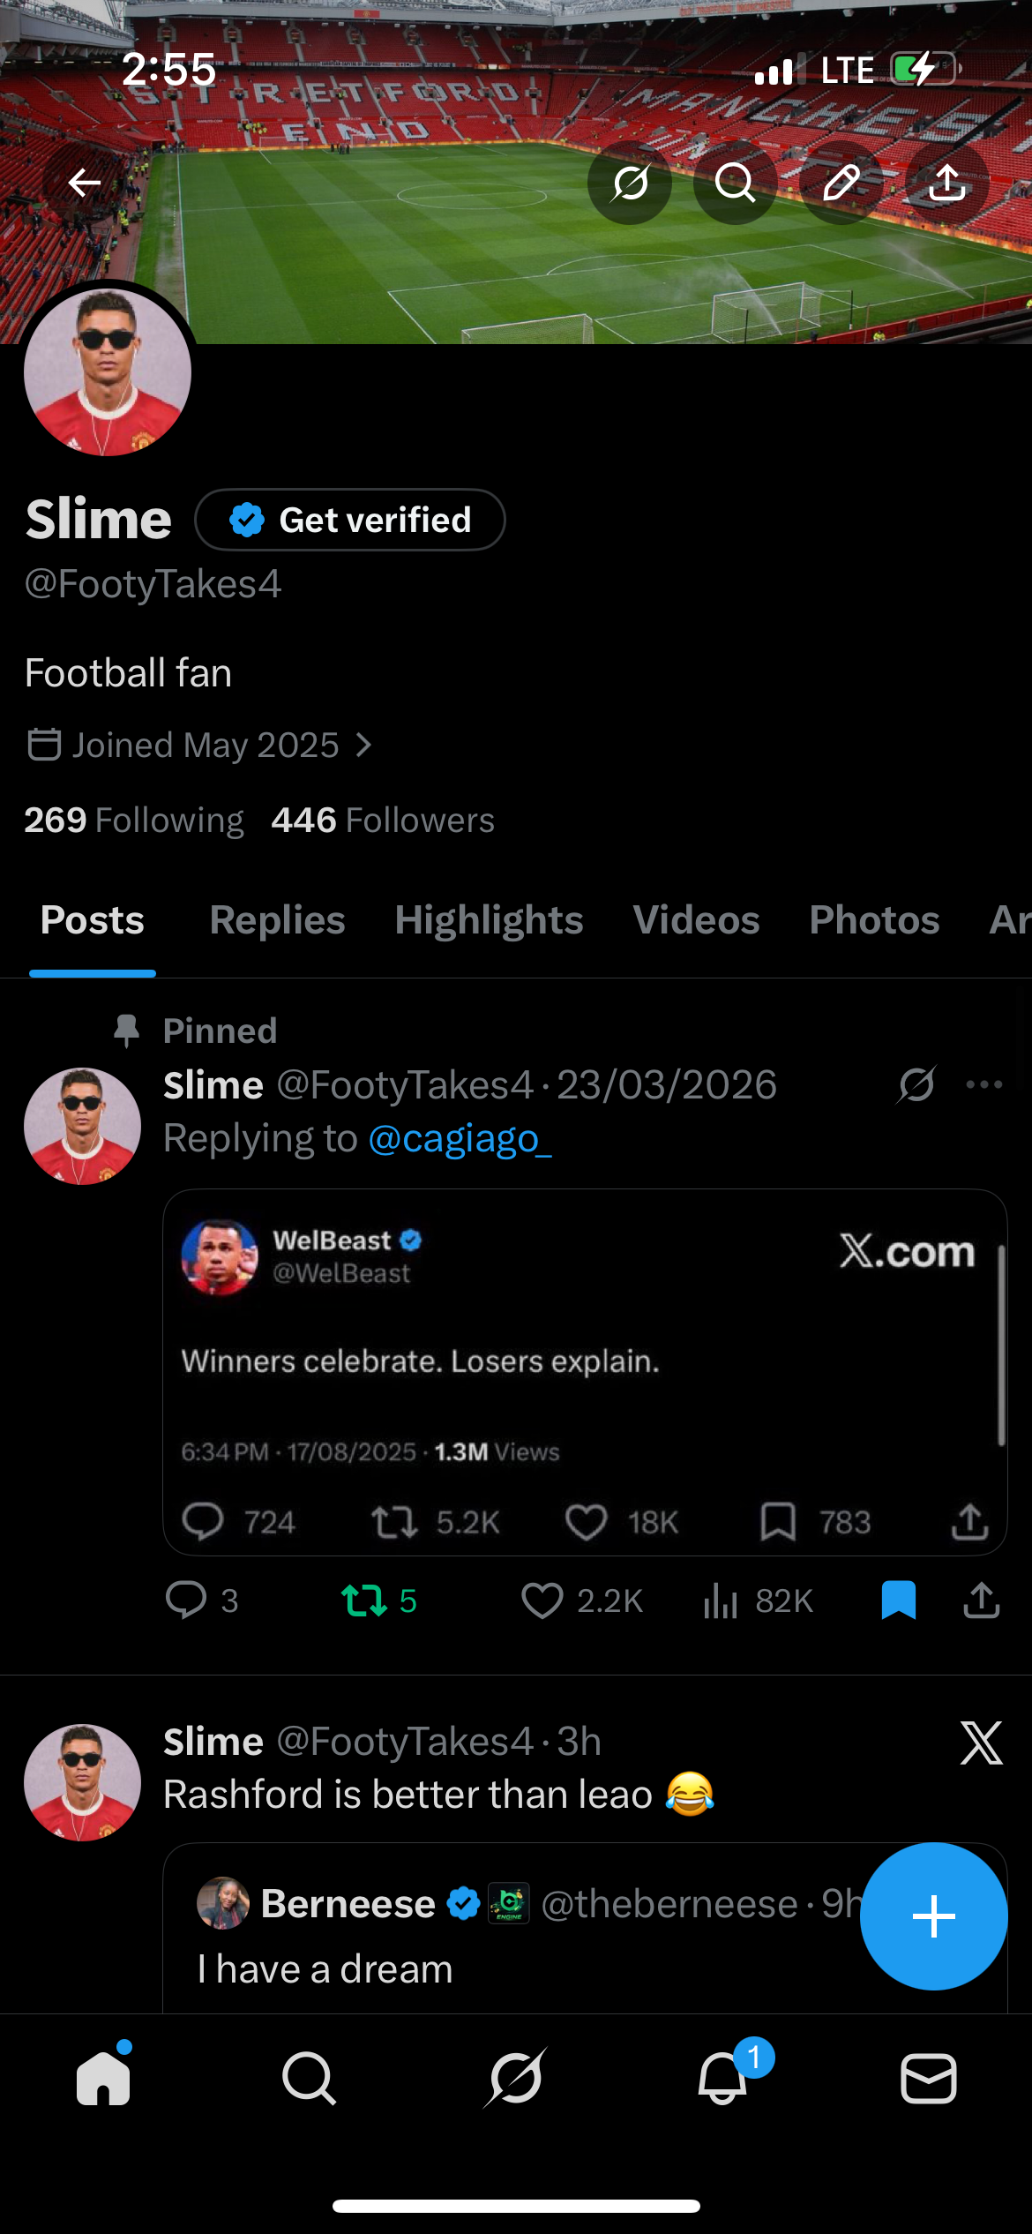Open the three-dot menu on pinned post

click(x=983, y=1084)
